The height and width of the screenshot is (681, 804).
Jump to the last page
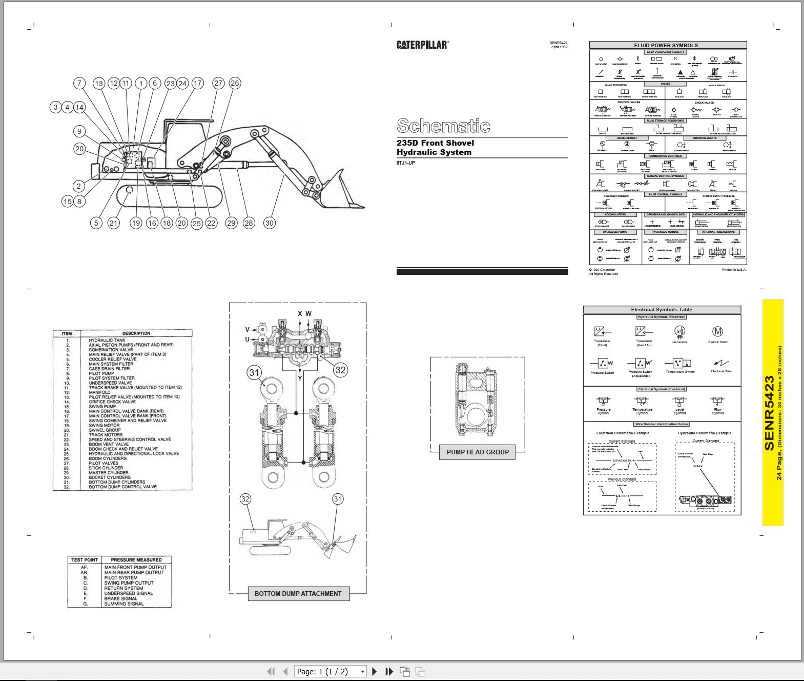pos(389,671)
